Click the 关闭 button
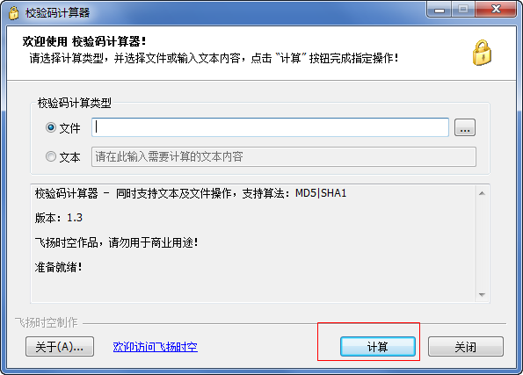The height and width of the screenshot is (375, 523). pos(466,346)
